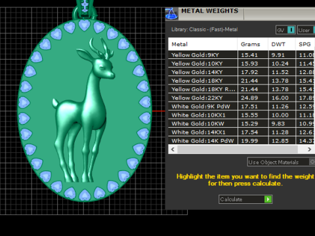315x236 pixels.
Task: Click the 24.89 grams cell
Action: coord(253,98)
